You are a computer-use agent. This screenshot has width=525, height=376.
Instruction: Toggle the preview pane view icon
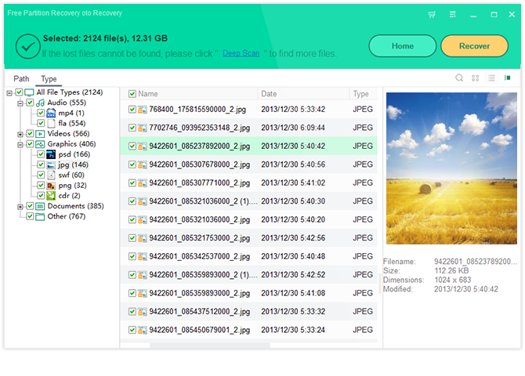(x=508, y=78)
